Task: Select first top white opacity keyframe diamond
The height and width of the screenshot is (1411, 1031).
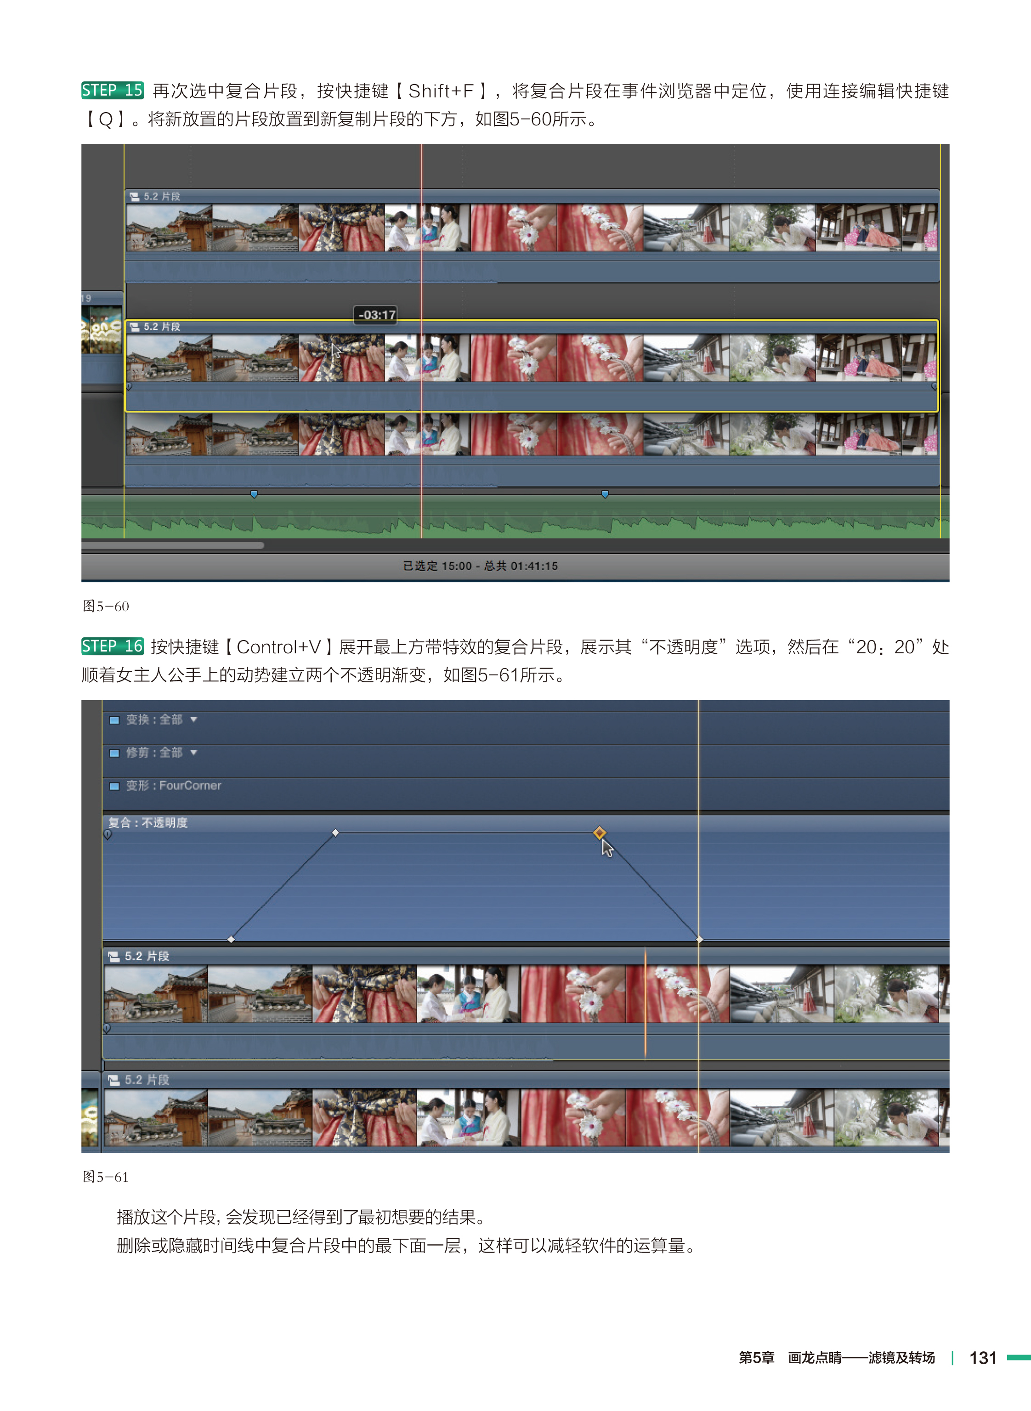Action: coord(335,833)
